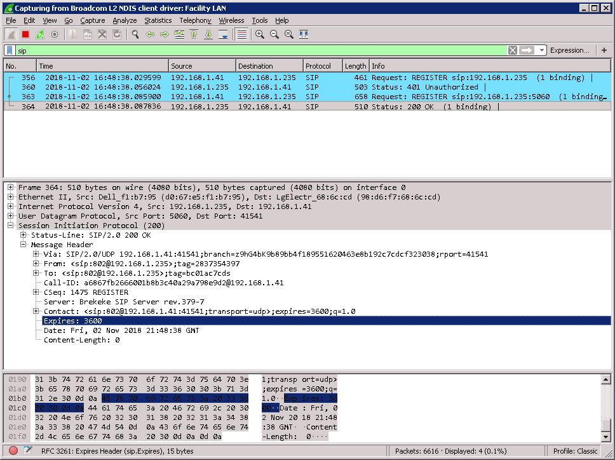This screenshot has width=615, height=460.
Task: Click hex pane scrollbar down arrow
Action: pos(605,436)
